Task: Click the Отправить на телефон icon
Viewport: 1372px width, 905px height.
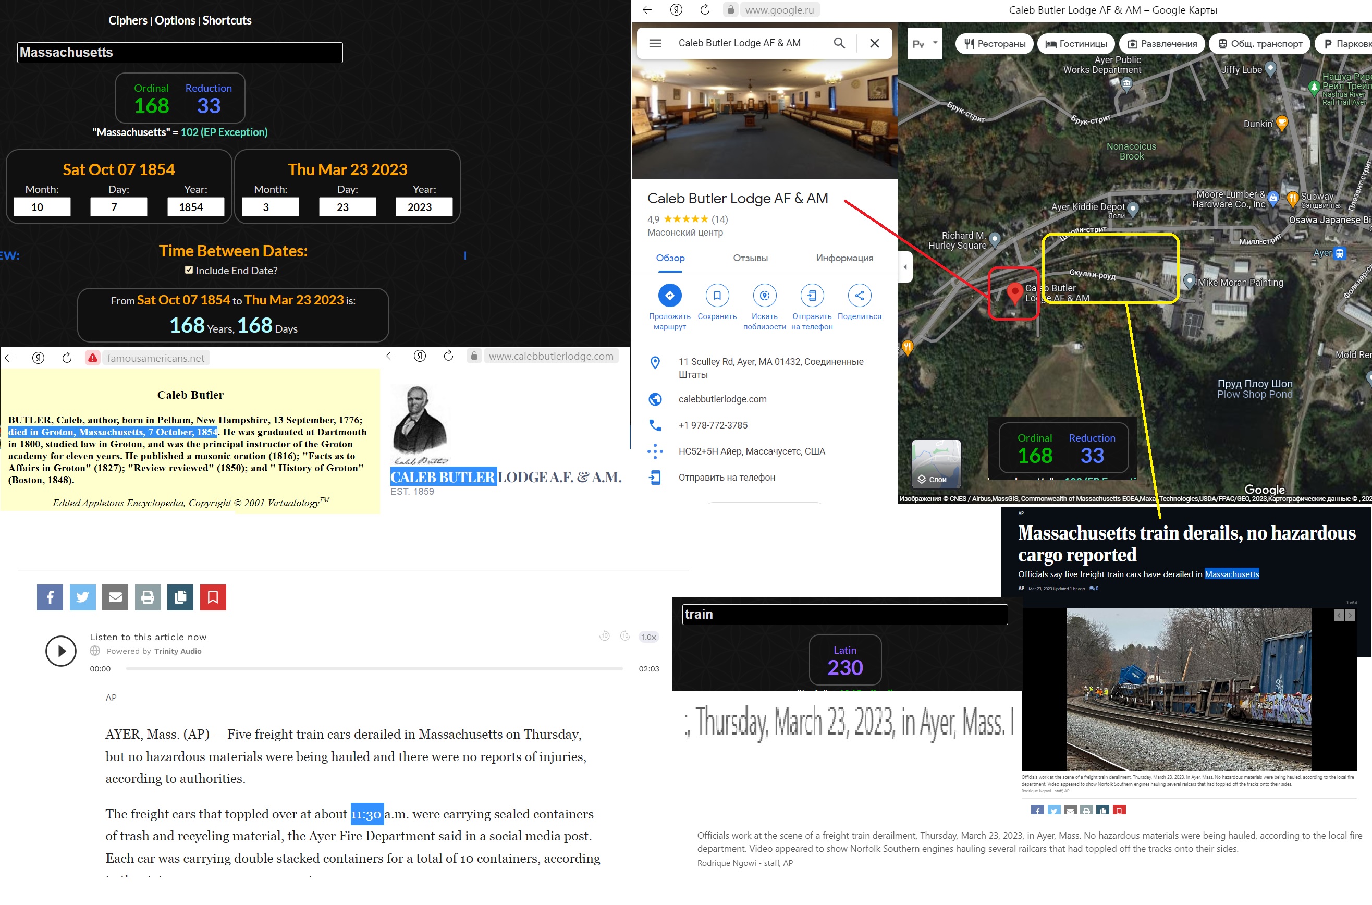Action: pos(812,296)
